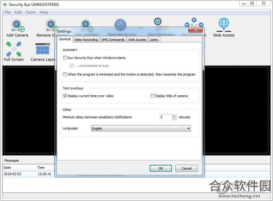Select the 2019-02-03 message date cell
This screenshot has width=273, height=201.
coord(12,174)
